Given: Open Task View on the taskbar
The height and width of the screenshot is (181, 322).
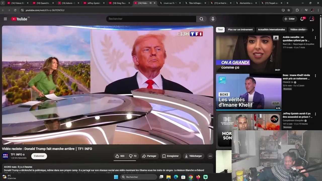Looking at the screenshot, I should (161, 177).
